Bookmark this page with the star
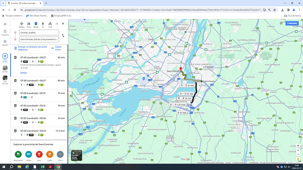Viewport: 303px width, 170px height. pos(274,10)
